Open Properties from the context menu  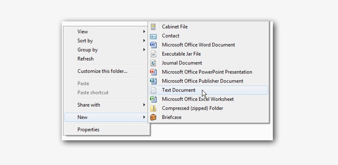[106, 130]
